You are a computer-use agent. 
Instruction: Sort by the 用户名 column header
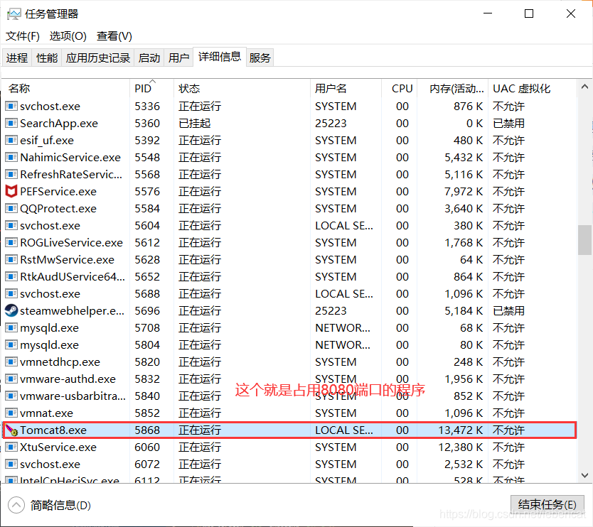pos(346,88)
